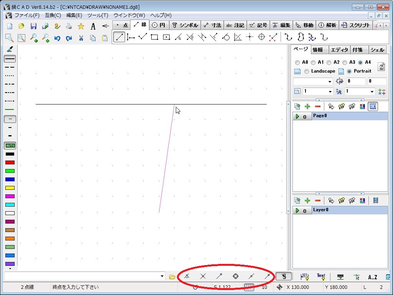Screen dimensions: 393x295
Task: Select the rectangle drawing tool
Action: click(x=154, y=37)
